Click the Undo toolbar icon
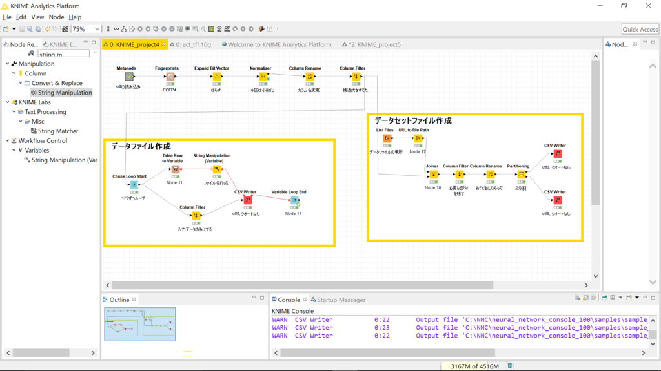 [47, 29]
